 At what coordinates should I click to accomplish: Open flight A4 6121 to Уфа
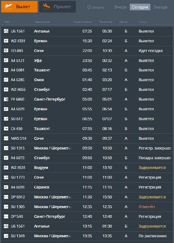click(x=87, y=60)
